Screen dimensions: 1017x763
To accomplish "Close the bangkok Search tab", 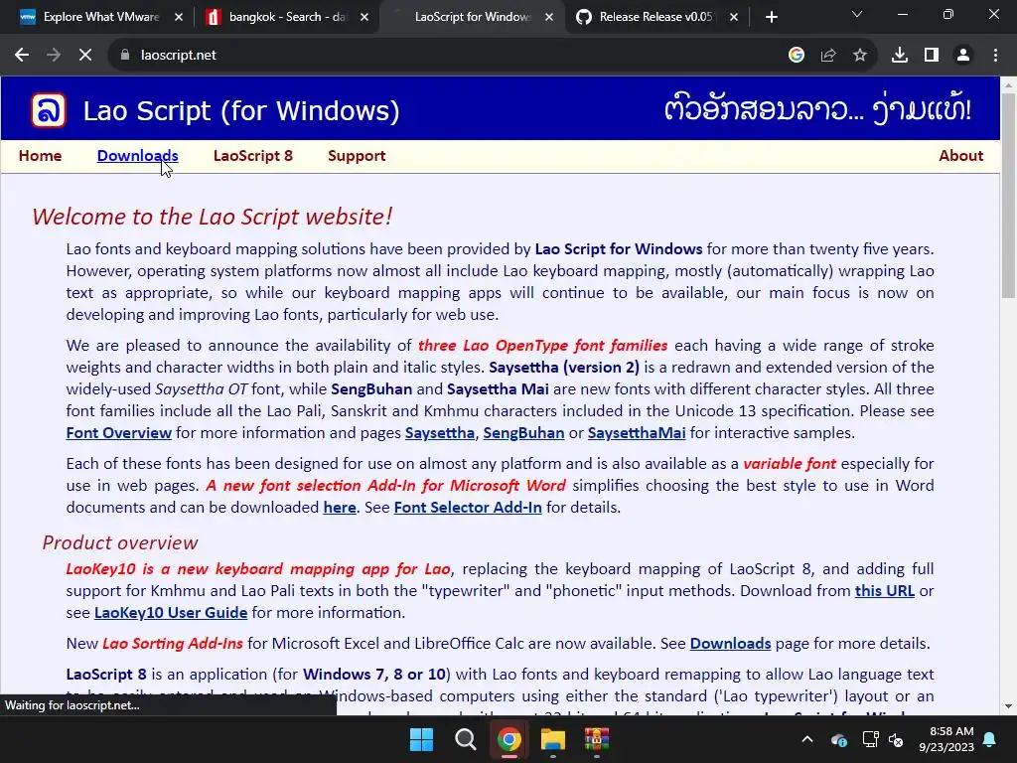I will coord(364,17).
